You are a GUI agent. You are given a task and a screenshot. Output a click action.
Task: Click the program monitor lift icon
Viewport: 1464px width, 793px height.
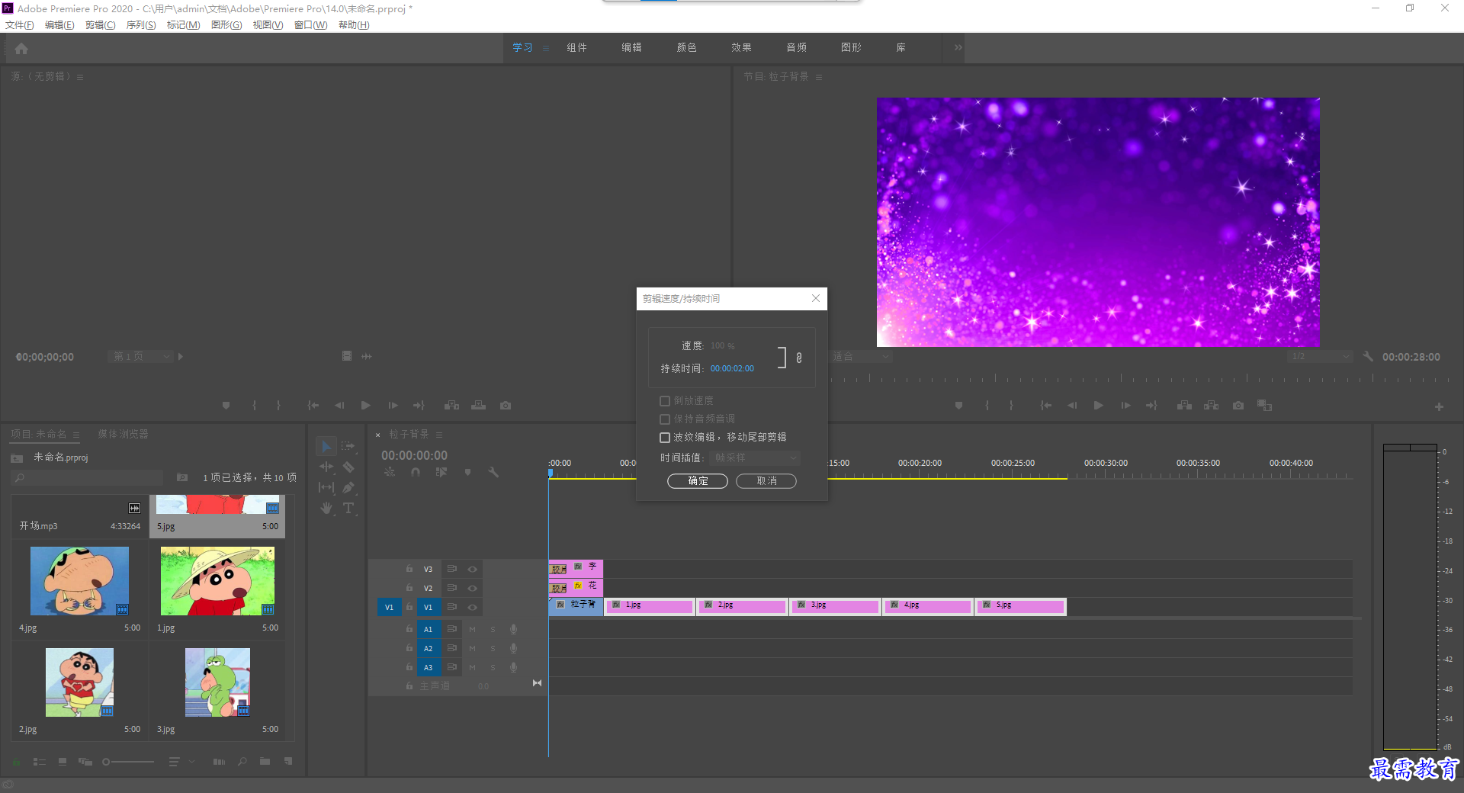point(1184,406)
